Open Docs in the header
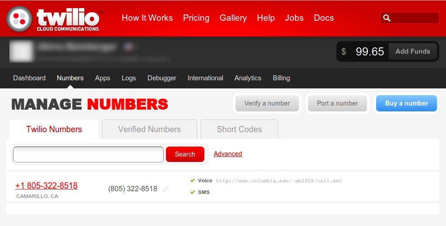Image resolution: width=446 pixels, height=226 pixels. click(324, 18)
